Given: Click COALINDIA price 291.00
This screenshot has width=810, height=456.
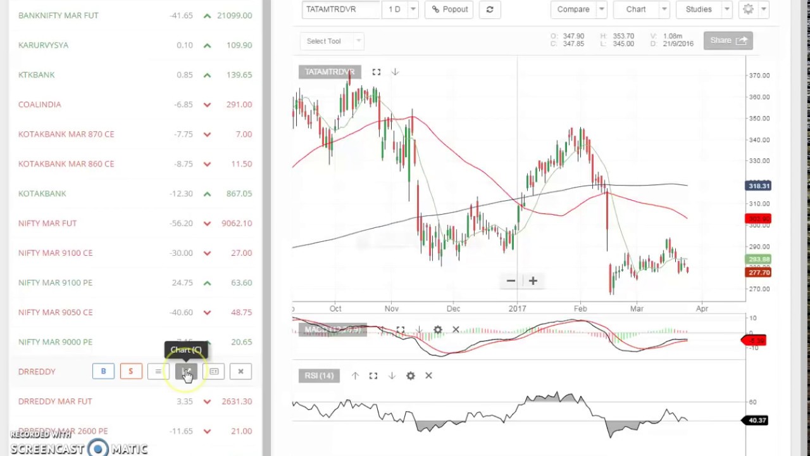Looking at the screenshot, I should click(x=239, y=104).
